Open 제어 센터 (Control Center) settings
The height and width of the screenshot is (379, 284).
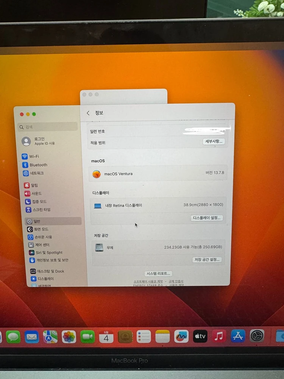pos(39,244)
